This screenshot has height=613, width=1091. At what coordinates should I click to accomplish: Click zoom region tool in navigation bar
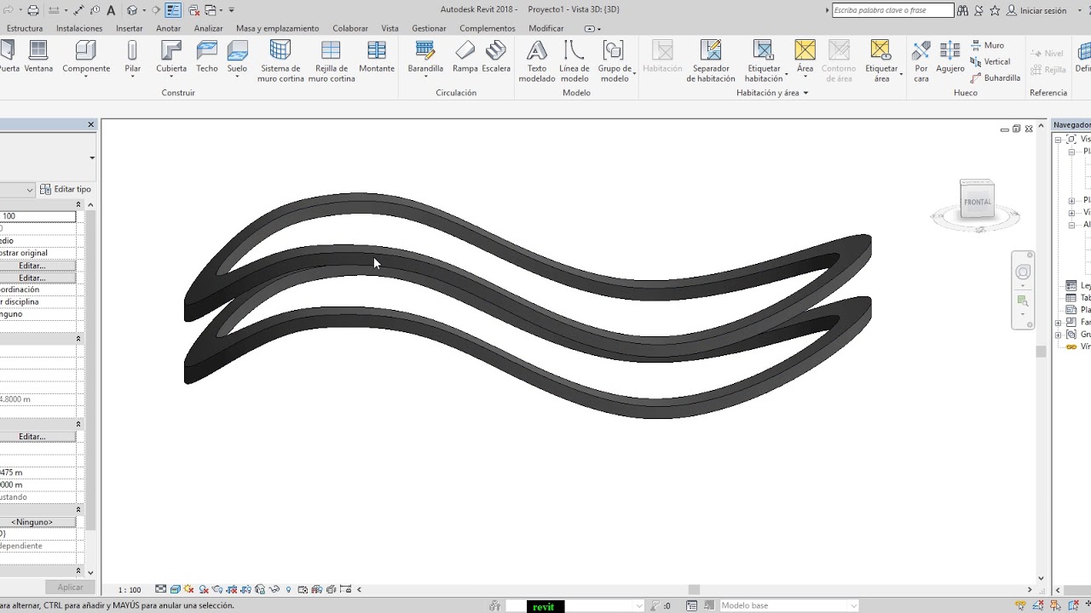pyautogui.click(x=1023, y=301)
